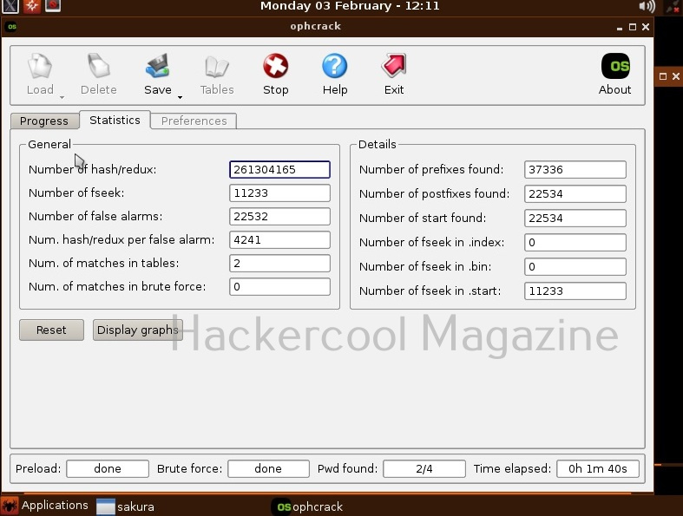Open the Tables toolbar icon
Image resolution: width=683 pixels, height=516 pixels.
(216, 67)
